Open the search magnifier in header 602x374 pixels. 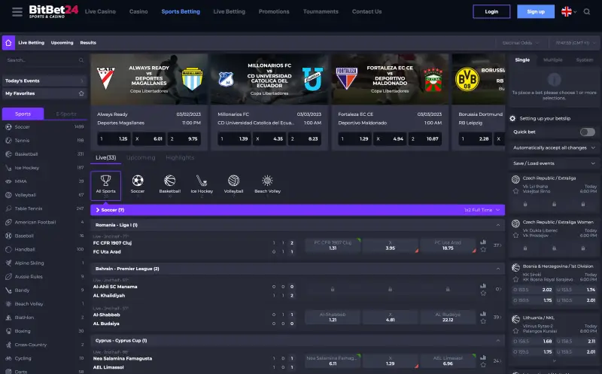pos(587,12)
